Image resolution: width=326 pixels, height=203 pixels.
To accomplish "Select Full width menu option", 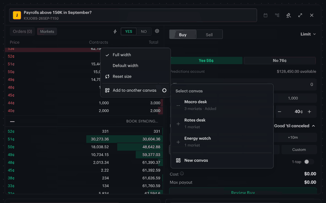I will (x=135, y=55).
